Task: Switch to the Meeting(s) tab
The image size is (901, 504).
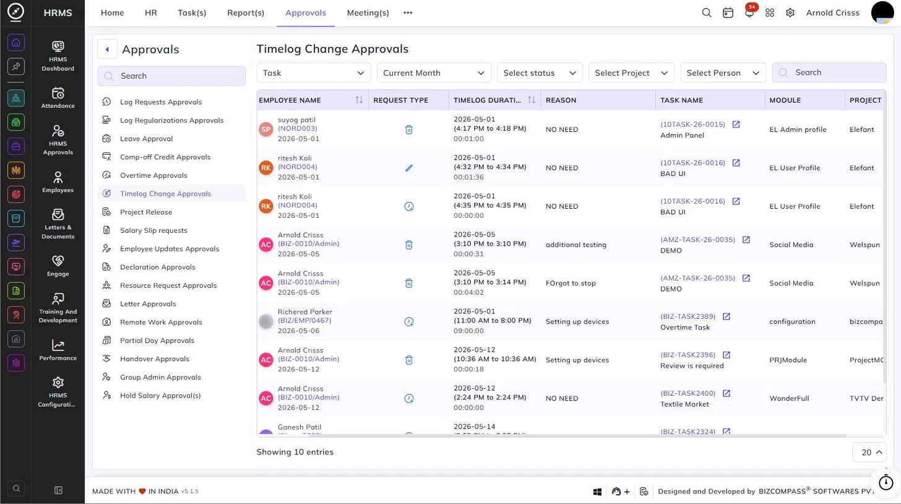Action: click(x=368, y=12)
